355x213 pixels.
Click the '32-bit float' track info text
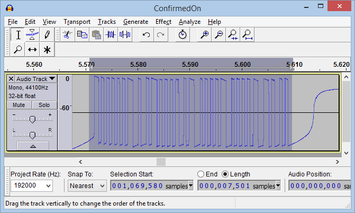(x=22, y=96)
